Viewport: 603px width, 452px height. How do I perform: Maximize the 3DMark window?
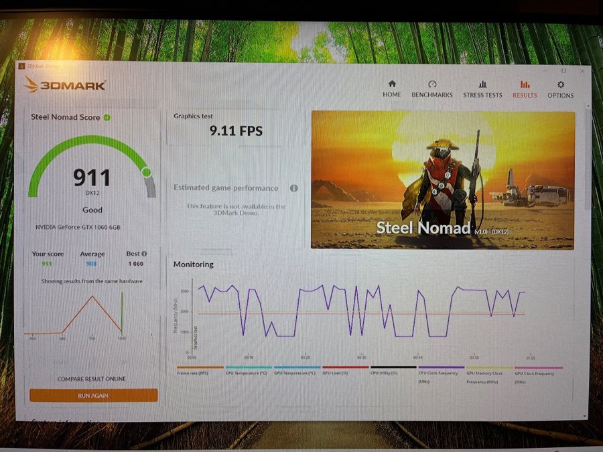click(563, 71)
